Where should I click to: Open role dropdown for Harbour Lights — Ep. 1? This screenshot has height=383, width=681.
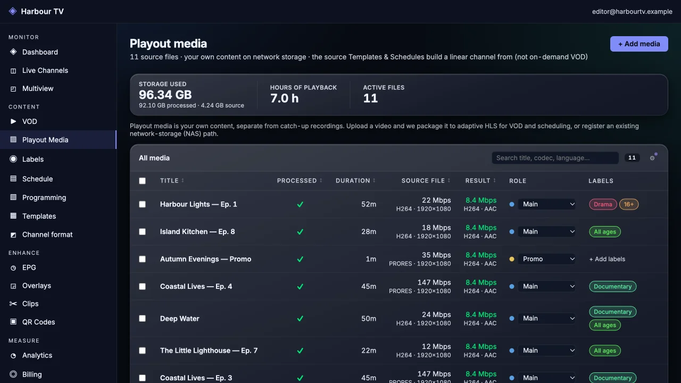[x=546, y=204]
